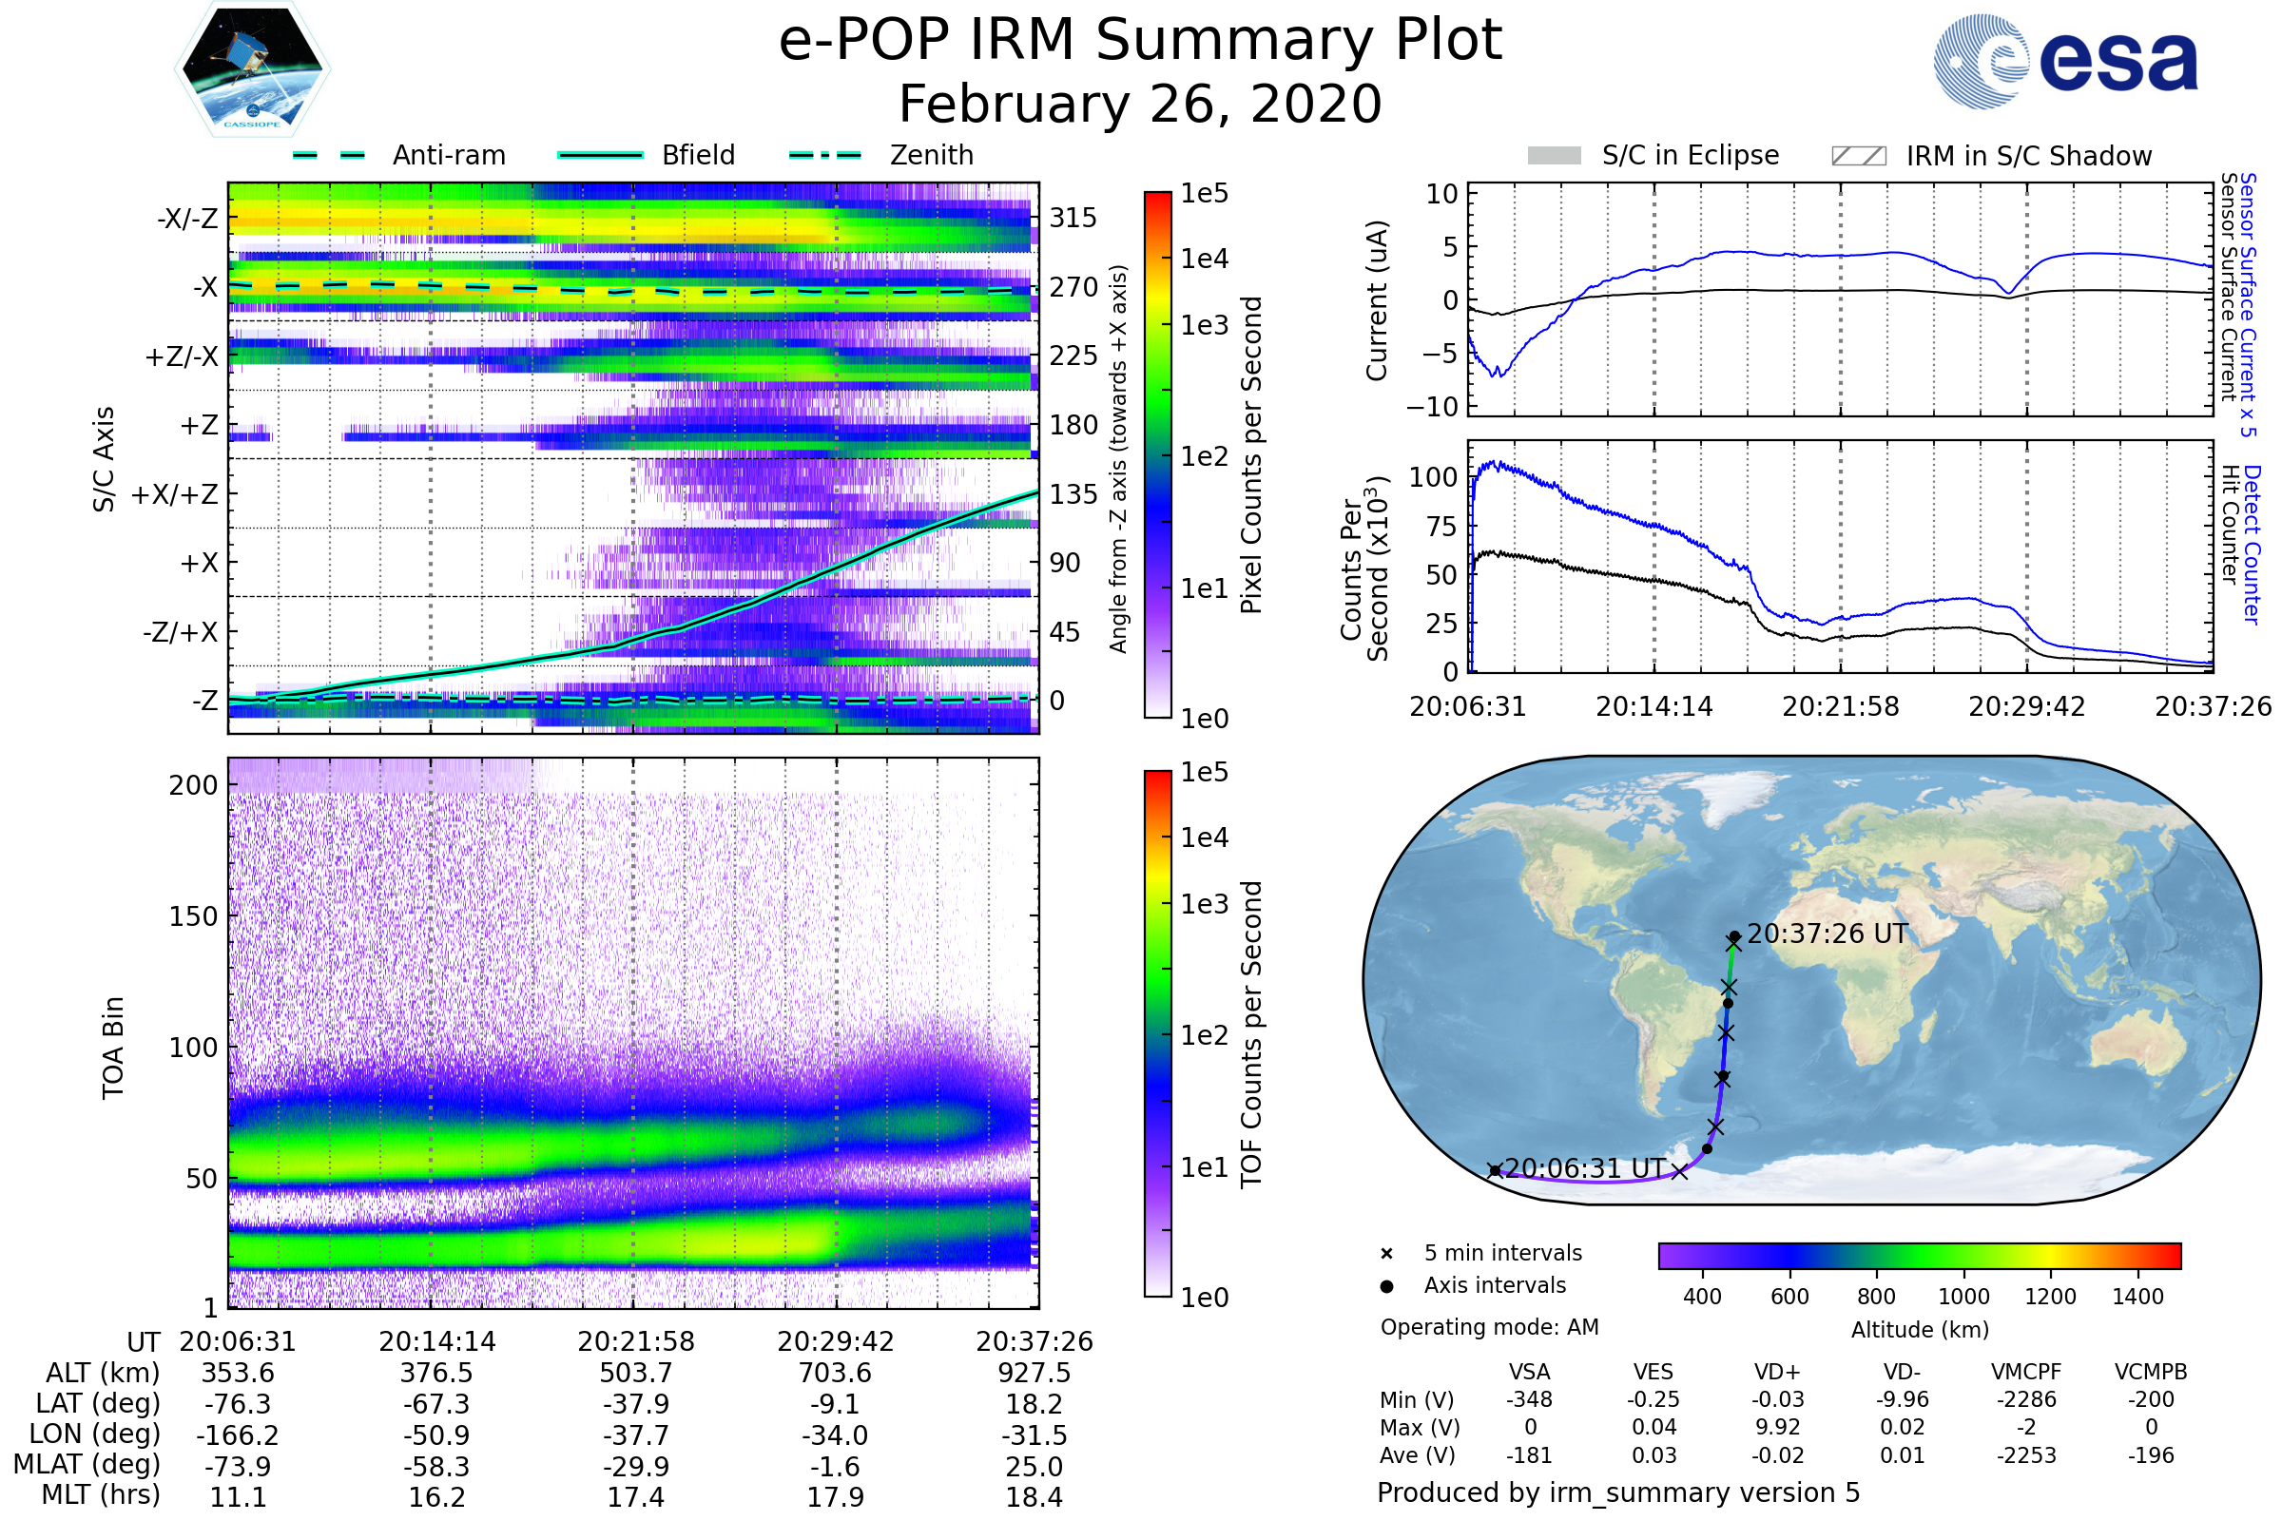
Task: Click the Sensor Surface Current x 5 label
Action: pos(2248,304)
